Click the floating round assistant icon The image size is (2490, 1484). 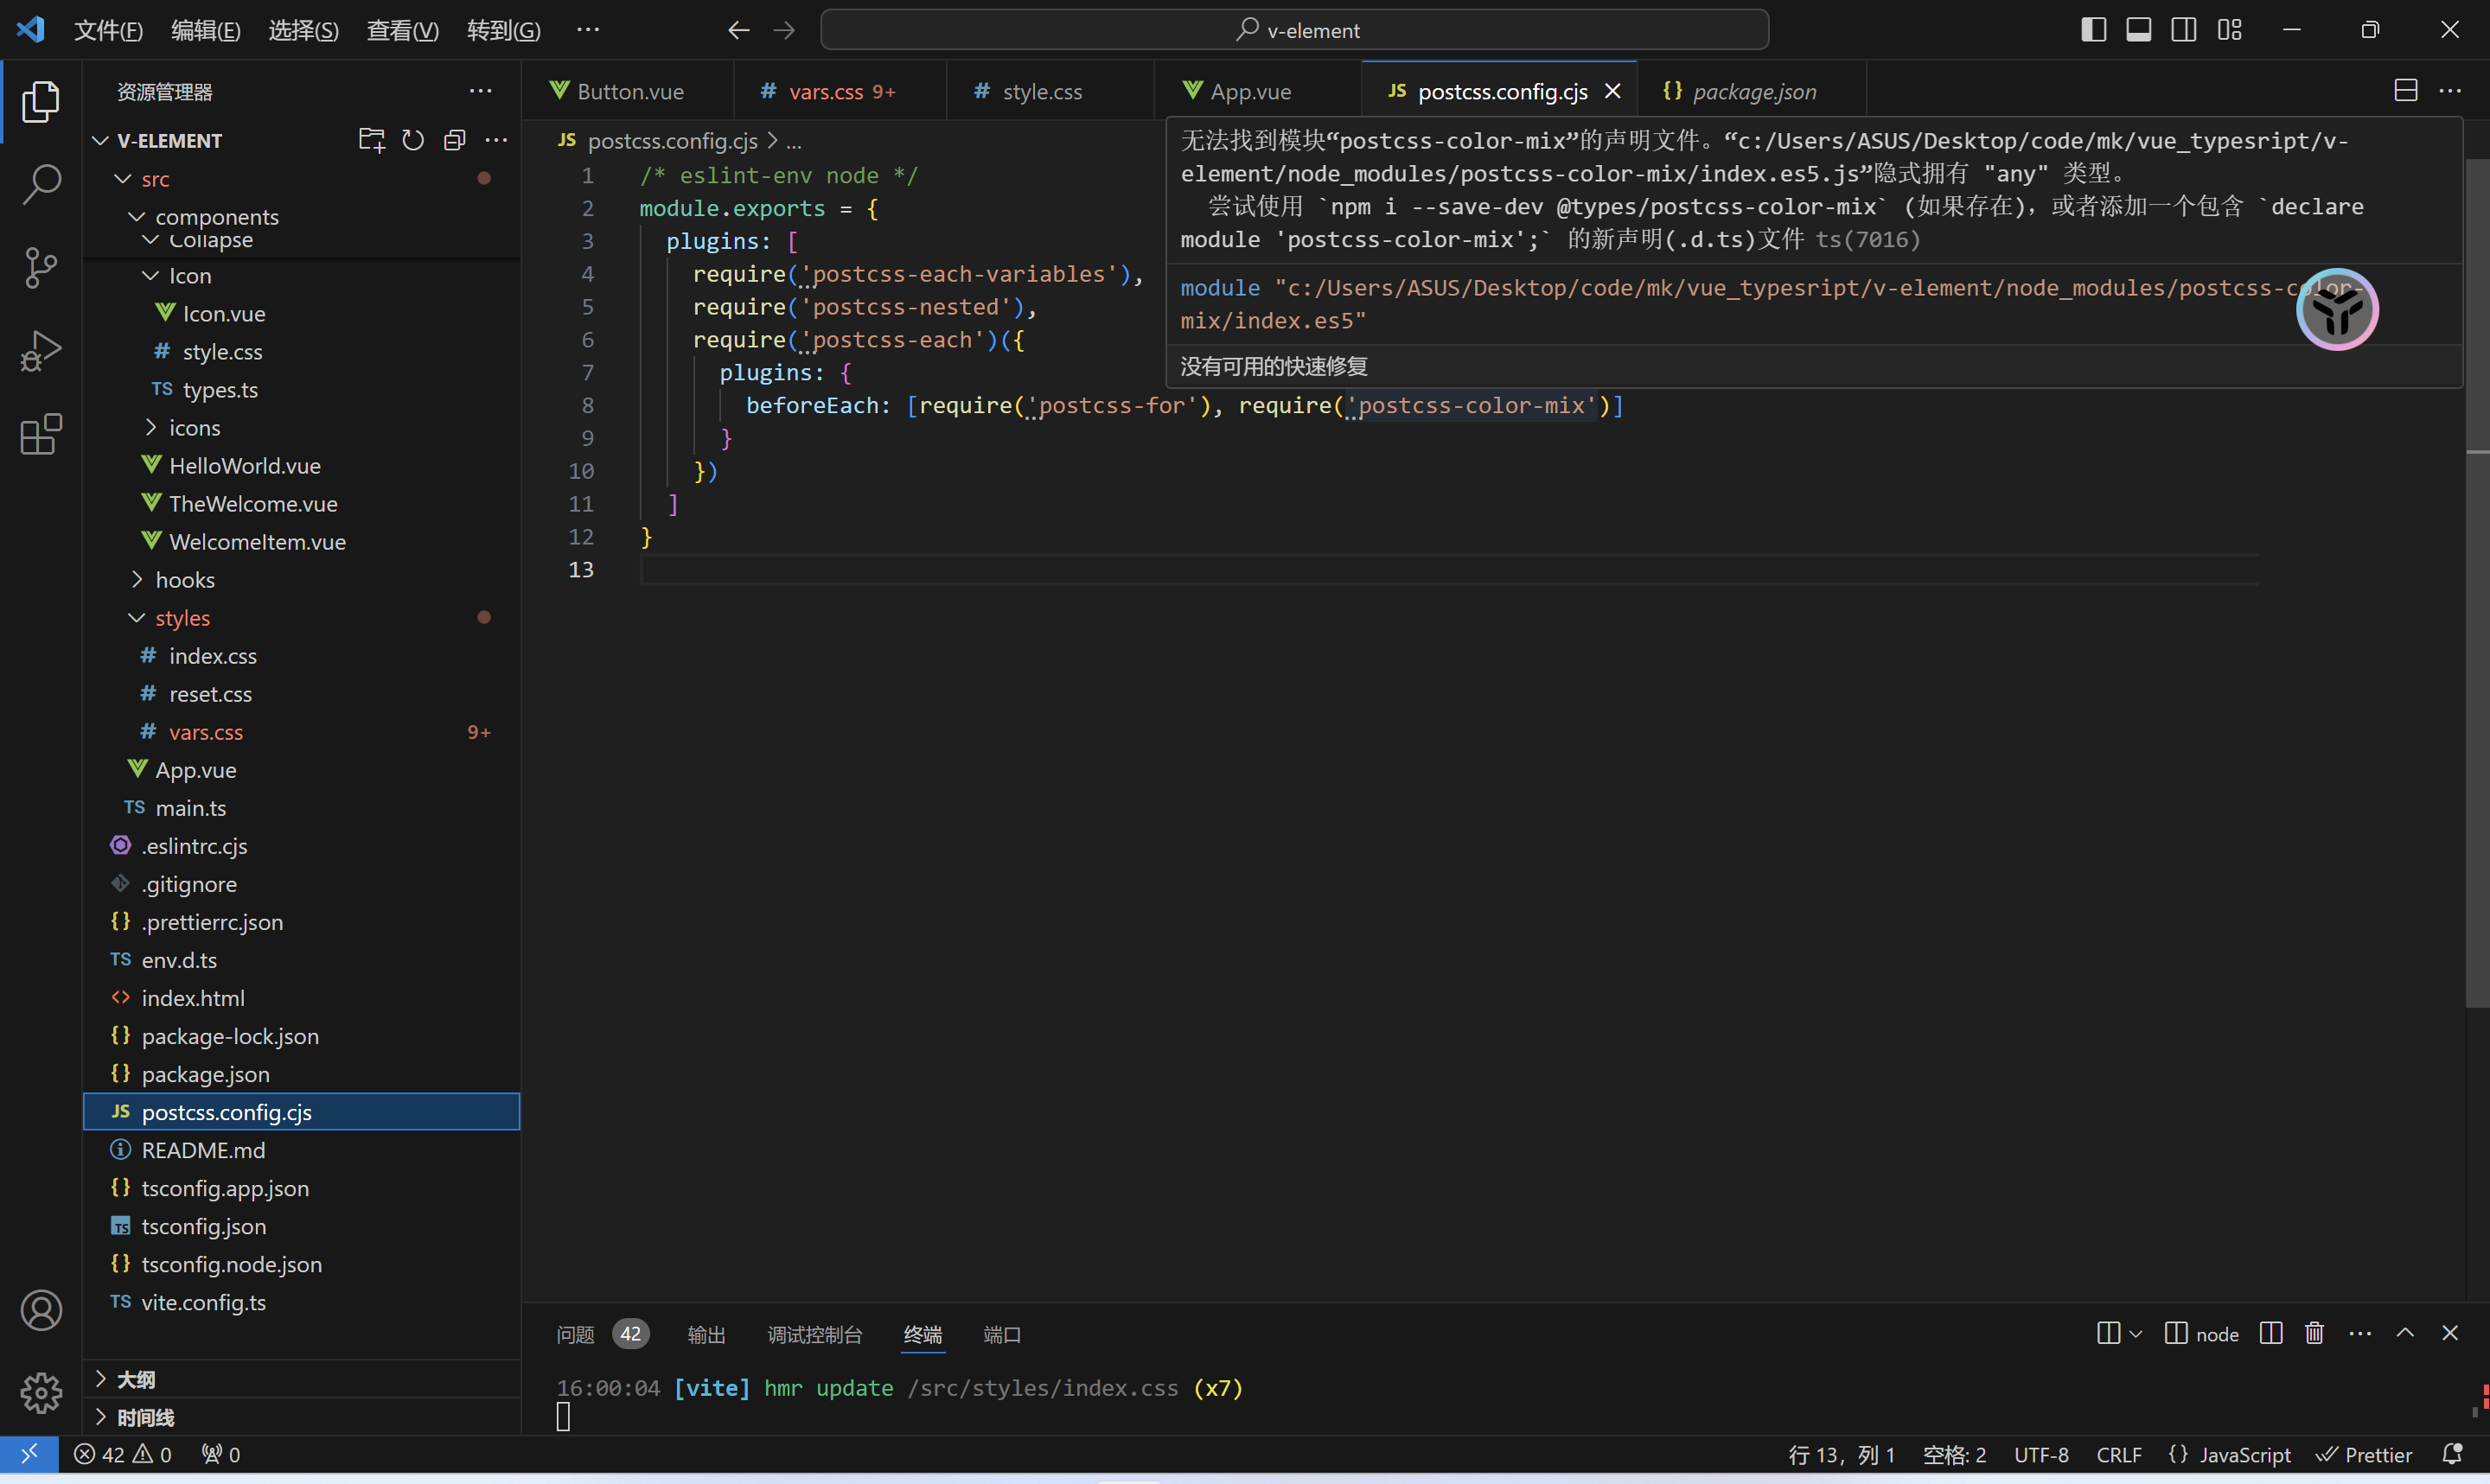pos(2337,309)
